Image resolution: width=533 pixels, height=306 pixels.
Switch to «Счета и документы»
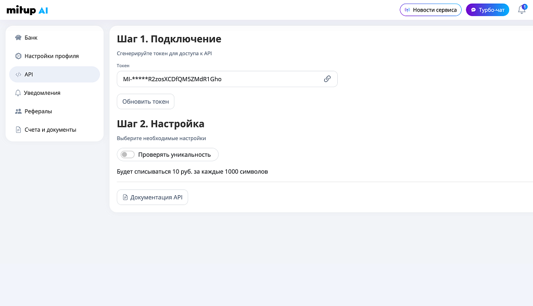51,130
